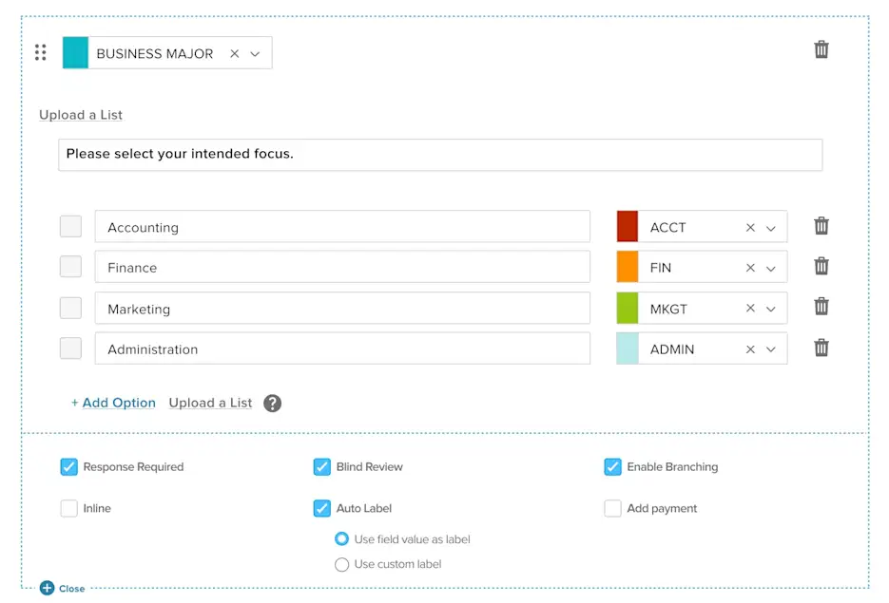This screenshot has width=889, height=603.
Task: Expand the ACCT label dropdown arrow
Action: click(x=770, y=228)
